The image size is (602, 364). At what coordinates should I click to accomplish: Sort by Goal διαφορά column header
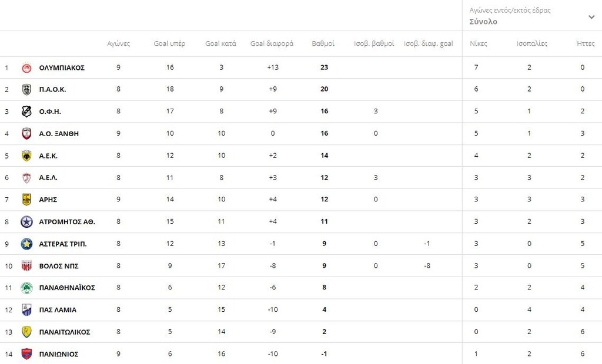click(x=272, y=43)
